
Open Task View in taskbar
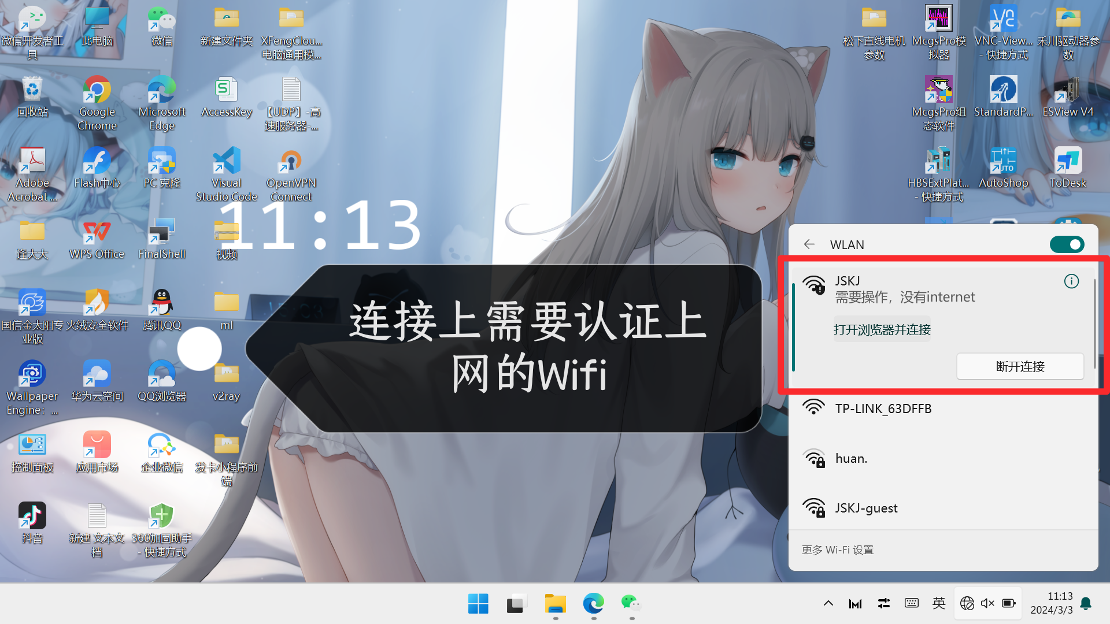click(517, 604)
